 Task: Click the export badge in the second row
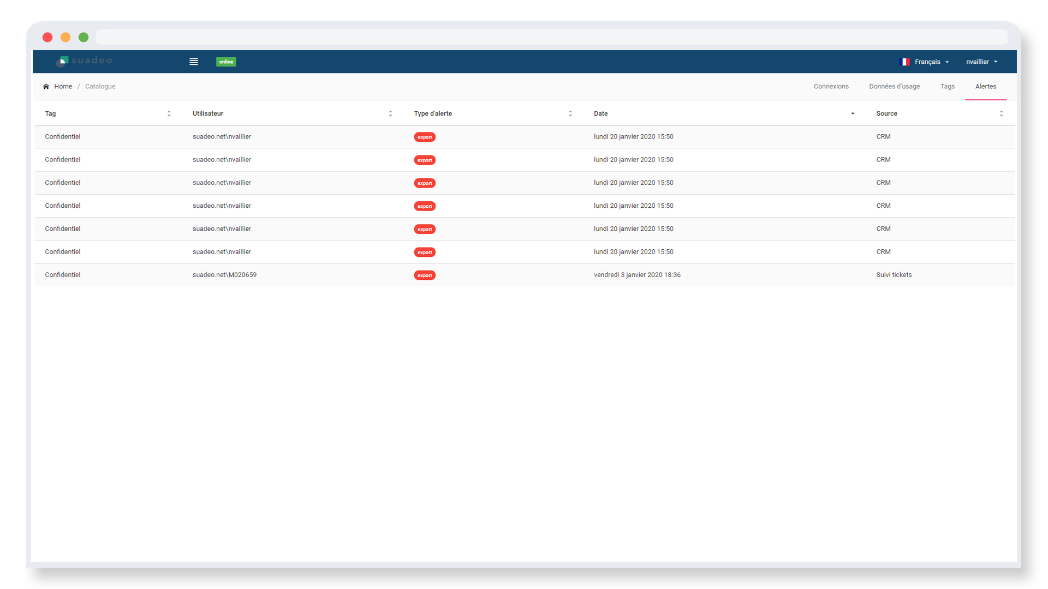point(424,160)
